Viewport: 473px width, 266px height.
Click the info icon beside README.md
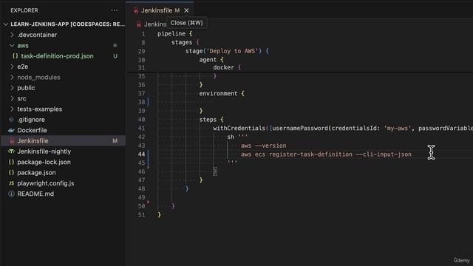(x=12, y=194)
